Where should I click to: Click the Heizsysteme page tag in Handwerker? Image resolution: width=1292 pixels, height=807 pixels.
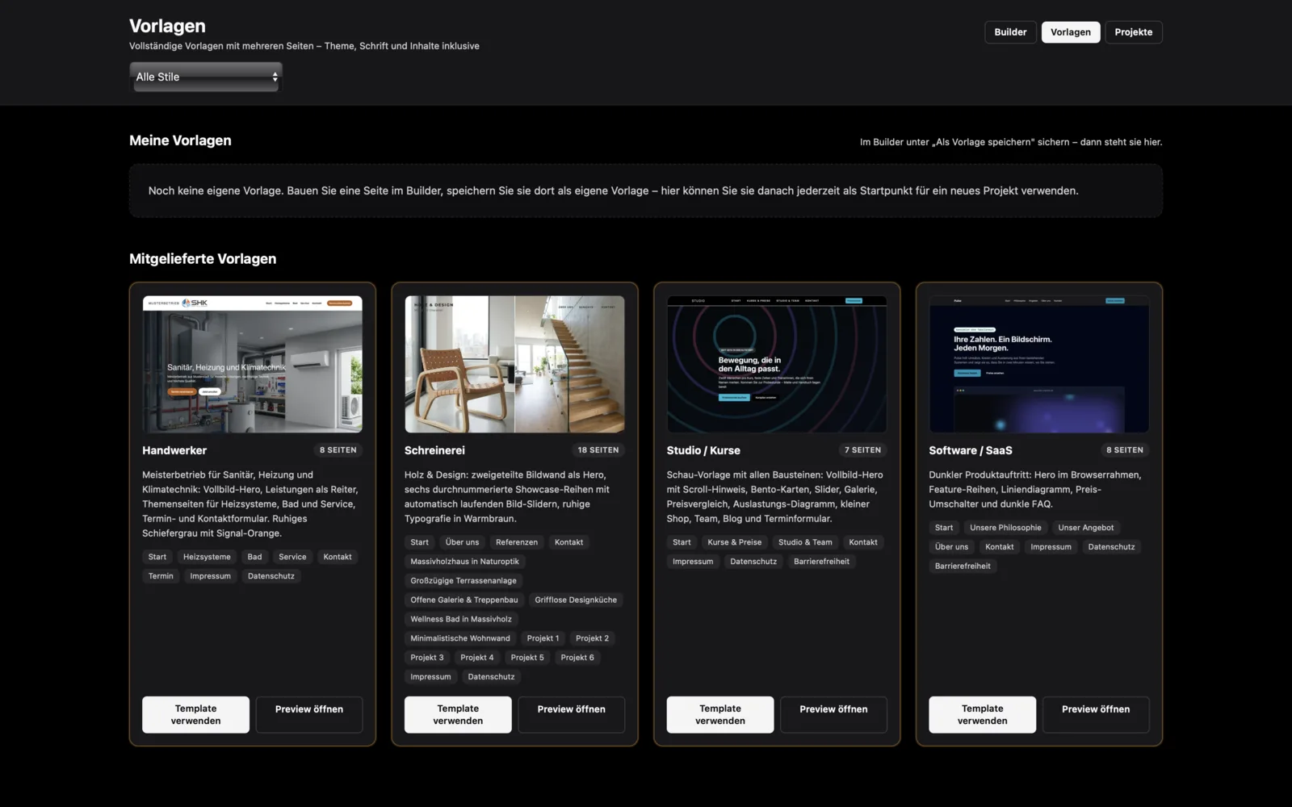(x=207, y=557)
